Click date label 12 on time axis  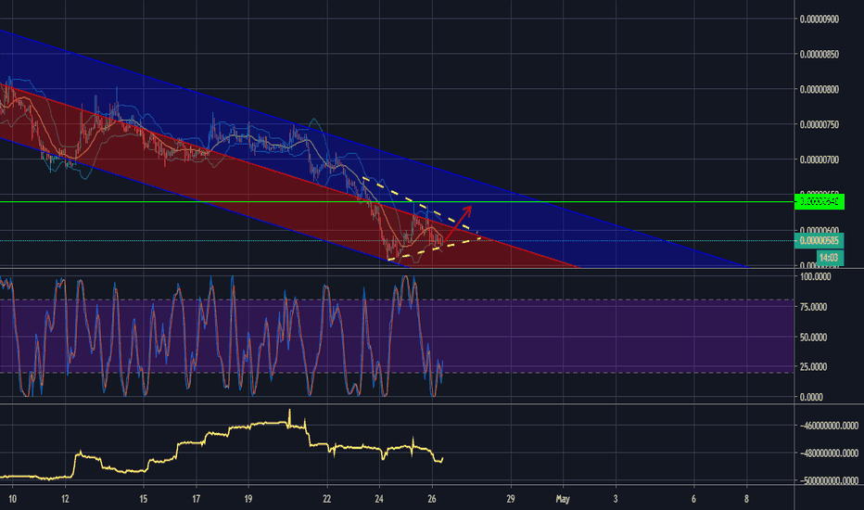pos(65,499)
